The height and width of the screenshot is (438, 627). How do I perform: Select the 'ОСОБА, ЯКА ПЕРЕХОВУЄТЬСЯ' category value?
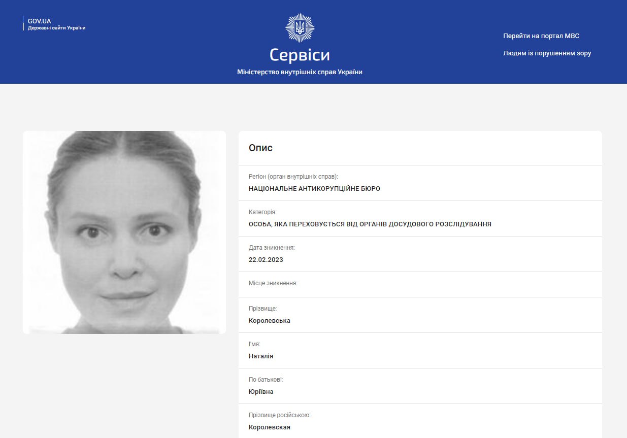click(x=370, y=224)
